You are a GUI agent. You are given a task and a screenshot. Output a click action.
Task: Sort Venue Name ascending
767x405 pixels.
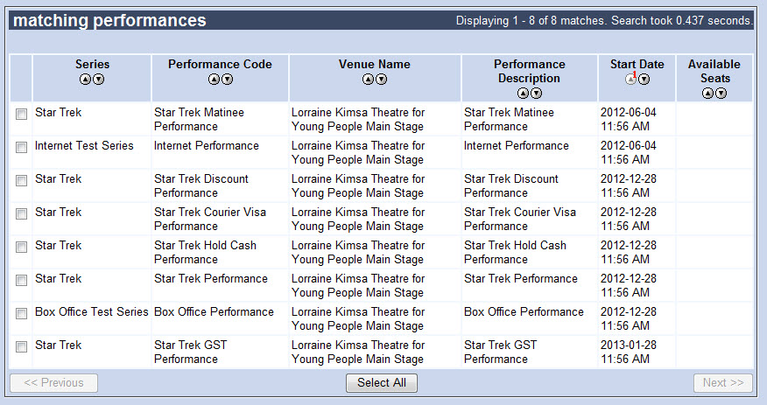[368, 79]
